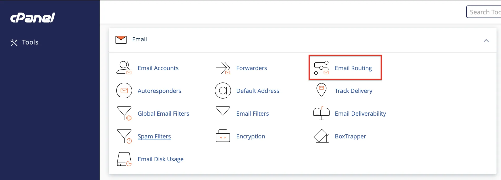Screen dimensions: 501x180
Task: Open the Email Filters link
Action: click(252, 114)
